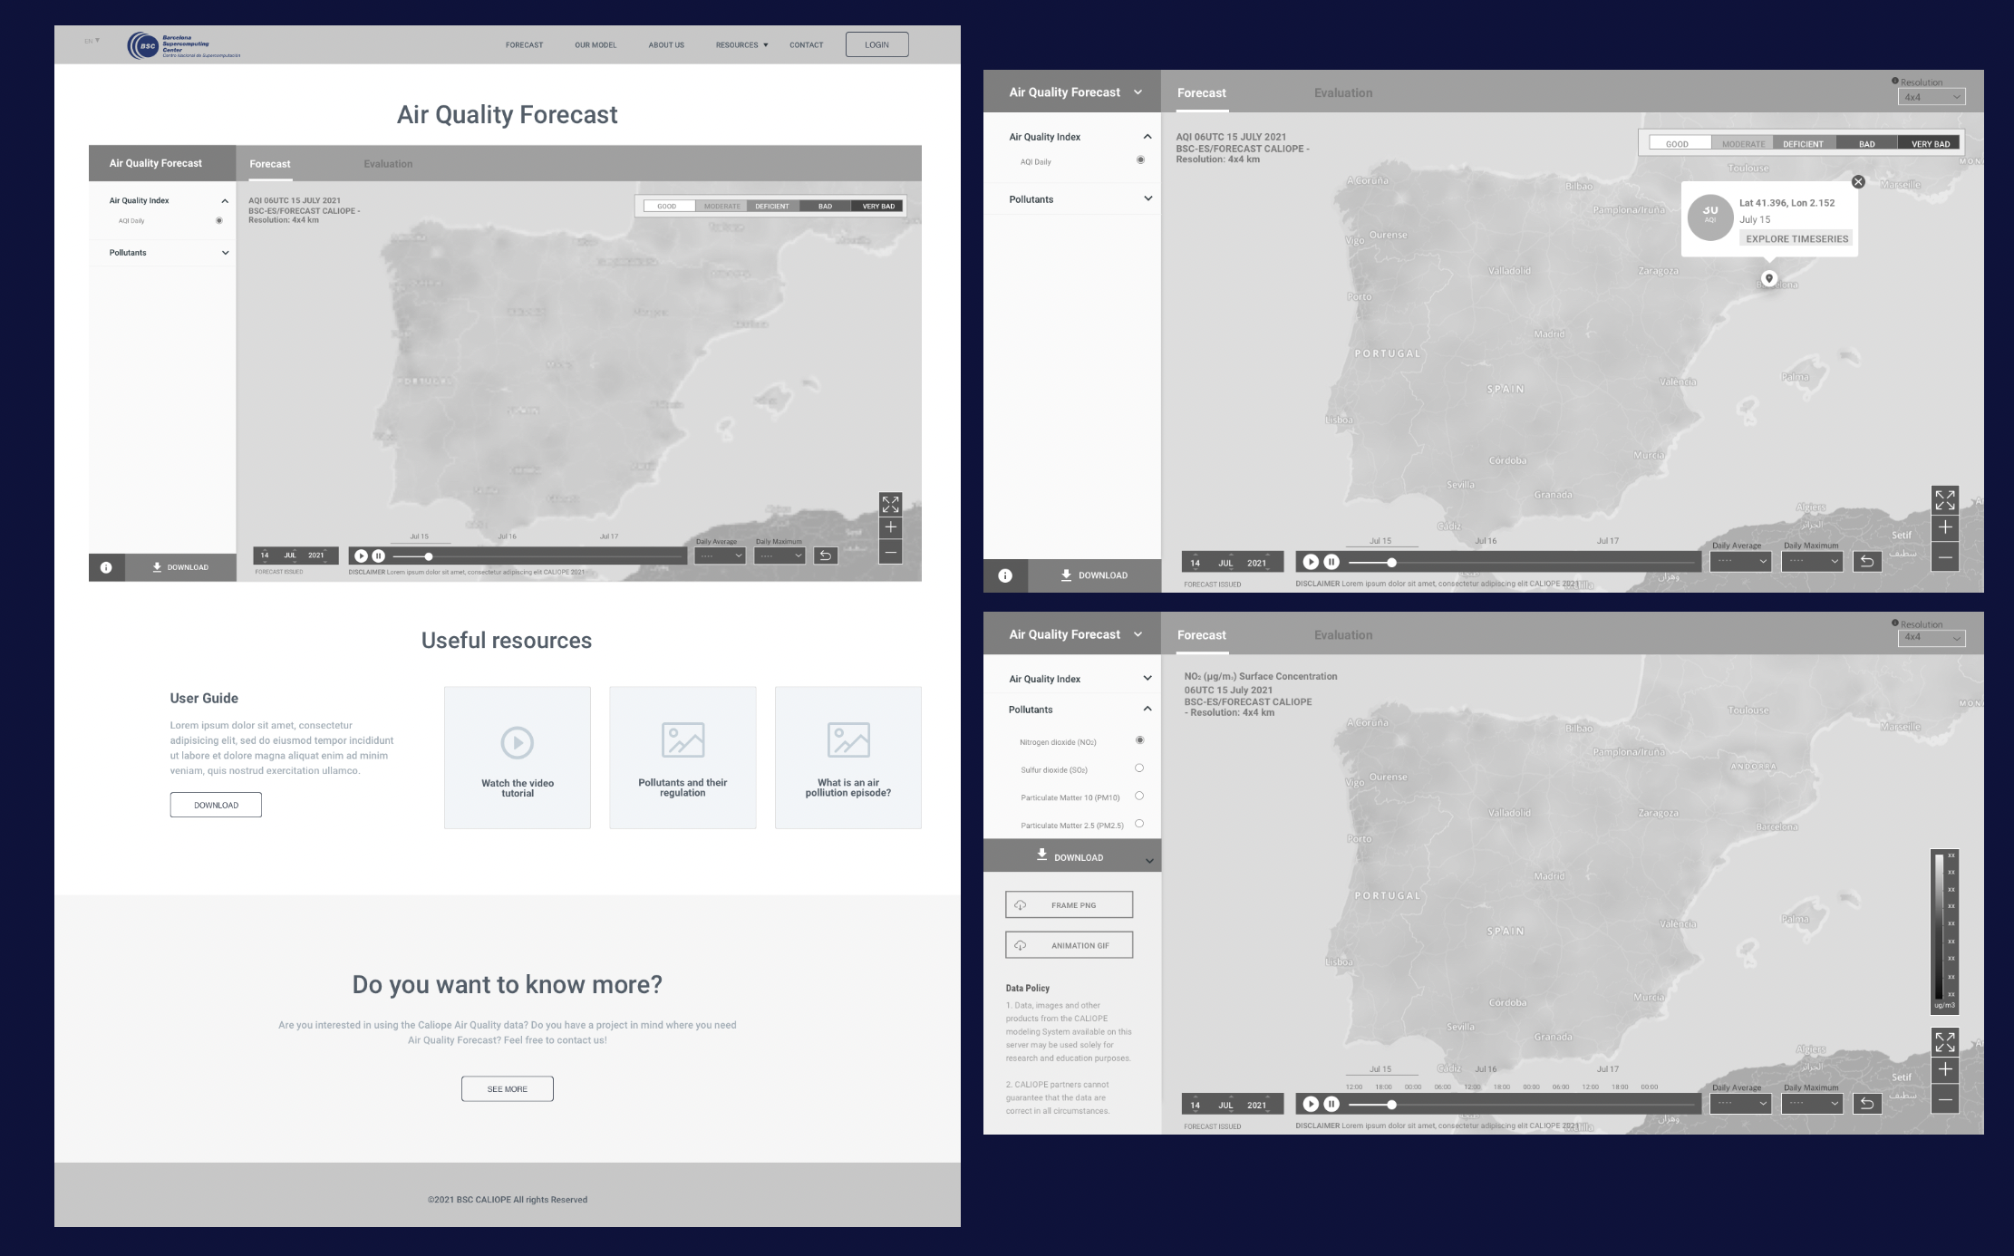Viewport: 2014px width, 1256px height.
Task: Open the info icon in top-right panel sidebar
Action: 1005,575
